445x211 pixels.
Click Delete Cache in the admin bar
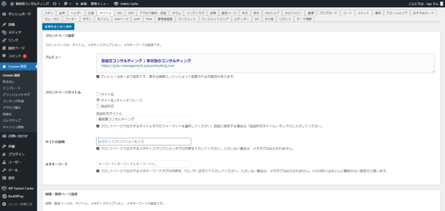tap(126, 4)
